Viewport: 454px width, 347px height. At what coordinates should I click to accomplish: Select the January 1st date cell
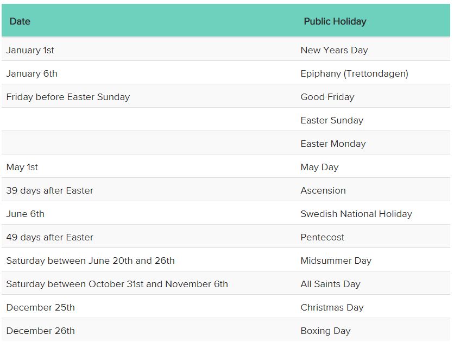point(30,50)
